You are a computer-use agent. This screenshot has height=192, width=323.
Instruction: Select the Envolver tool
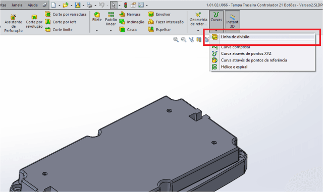159,14
